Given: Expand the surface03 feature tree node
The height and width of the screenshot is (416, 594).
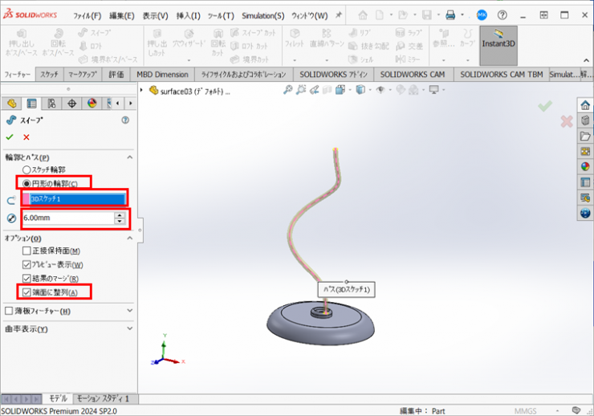Looking at the screenshot, I should click(x=142, y=91).
